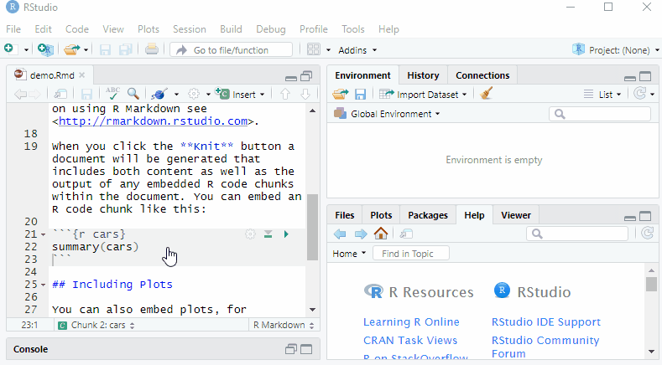Click the Find in Topic field

click(411, 254)
